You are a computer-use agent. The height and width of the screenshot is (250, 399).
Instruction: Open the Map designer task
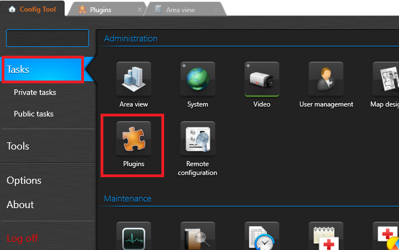pos(386,79)
